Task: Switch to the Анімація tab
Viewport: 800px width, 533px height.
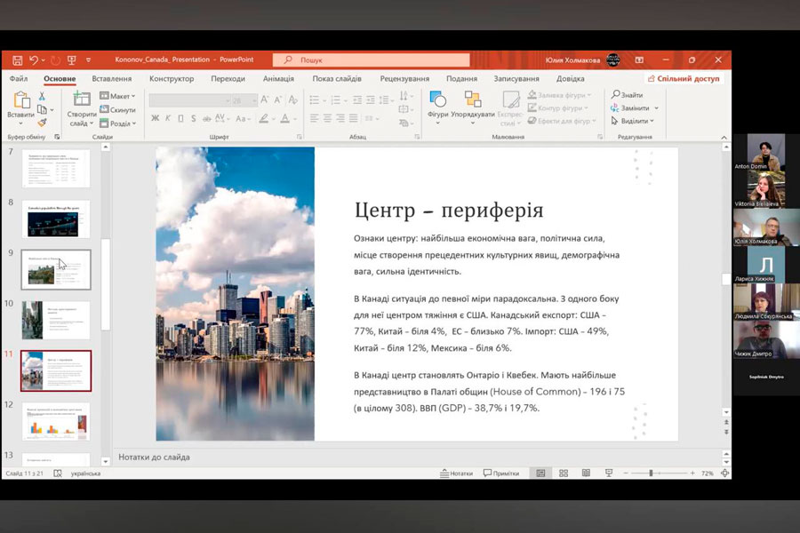Action: 278,78
